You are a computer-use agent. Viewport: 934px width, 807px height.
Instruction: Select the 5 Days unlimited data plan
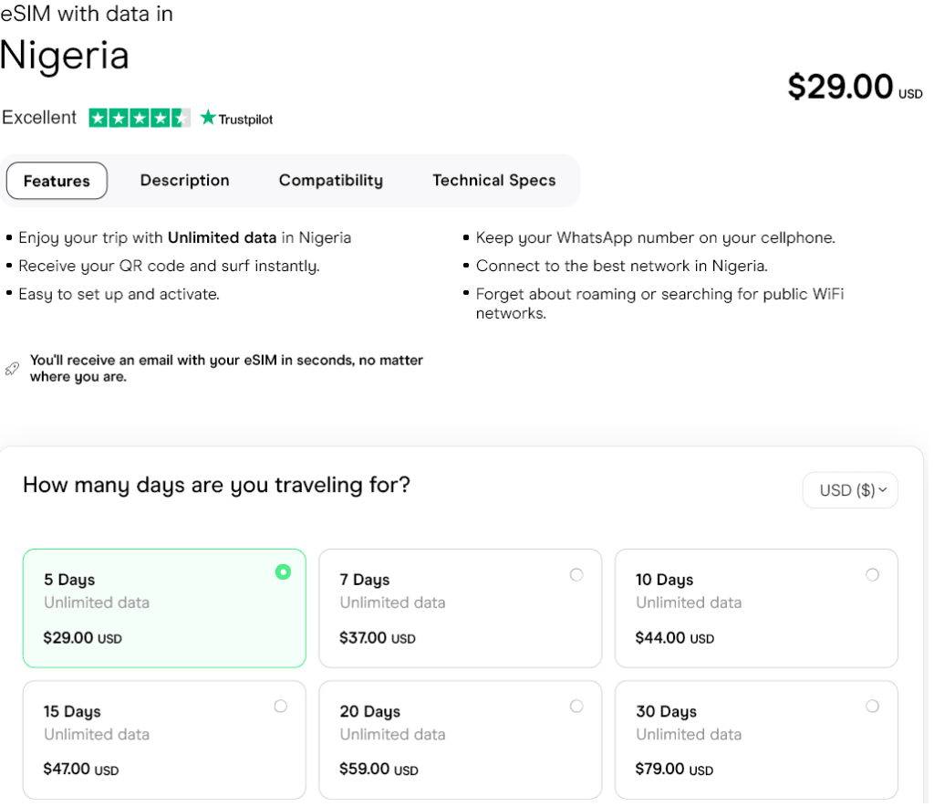(x=164, y=608)
